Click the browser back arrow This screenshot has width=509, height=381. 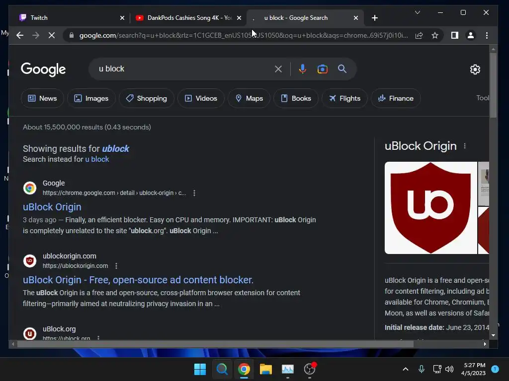click(20, 35)
